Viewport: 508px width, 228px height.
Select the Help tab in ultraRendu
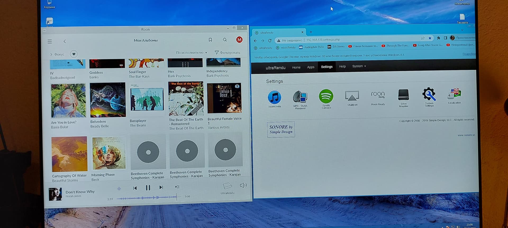point(342,66)
